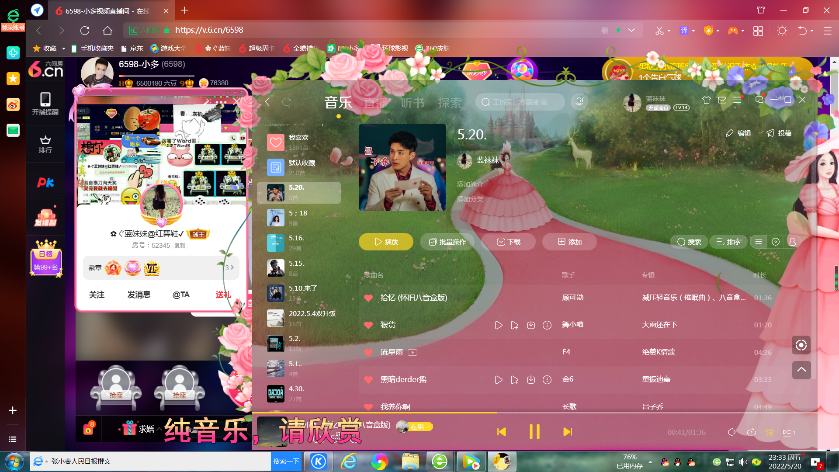Add 黑暗derder摇 to a playlist via row icon
This screenshot has width=839, height=472.
[x=515, y=380]
